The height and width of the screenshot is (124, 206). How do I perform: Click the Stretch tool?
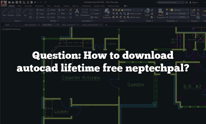click(40, 17)
